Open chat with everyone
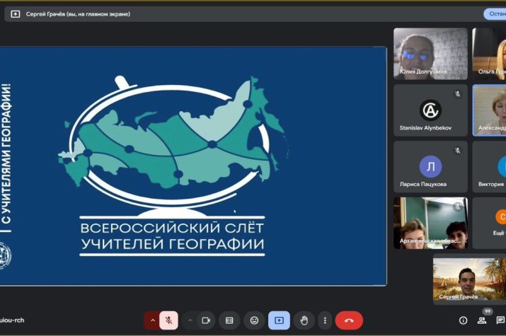This screenshot has width=506, height=336. (x=500, y=320)
